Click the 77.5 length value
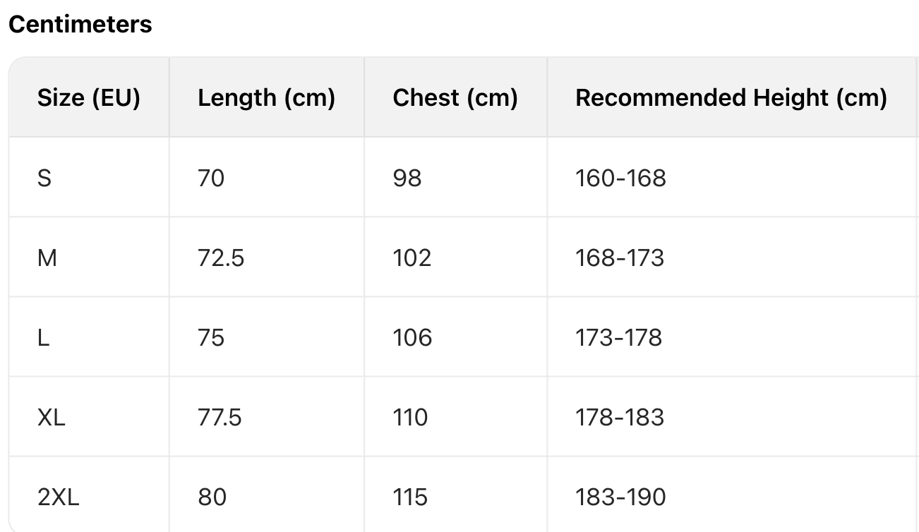 coord(220,417)
